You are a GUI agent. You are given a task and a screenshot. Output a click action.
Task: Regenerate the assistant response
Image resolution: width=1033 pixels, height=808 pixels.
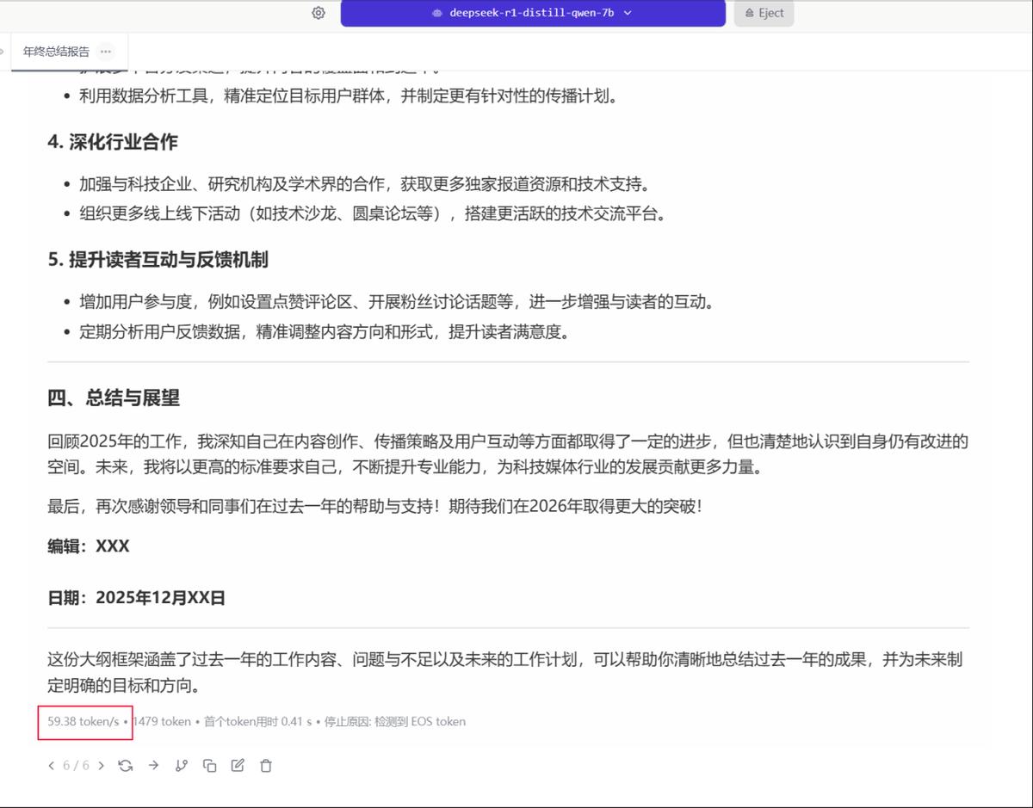(x=126, y=765)
